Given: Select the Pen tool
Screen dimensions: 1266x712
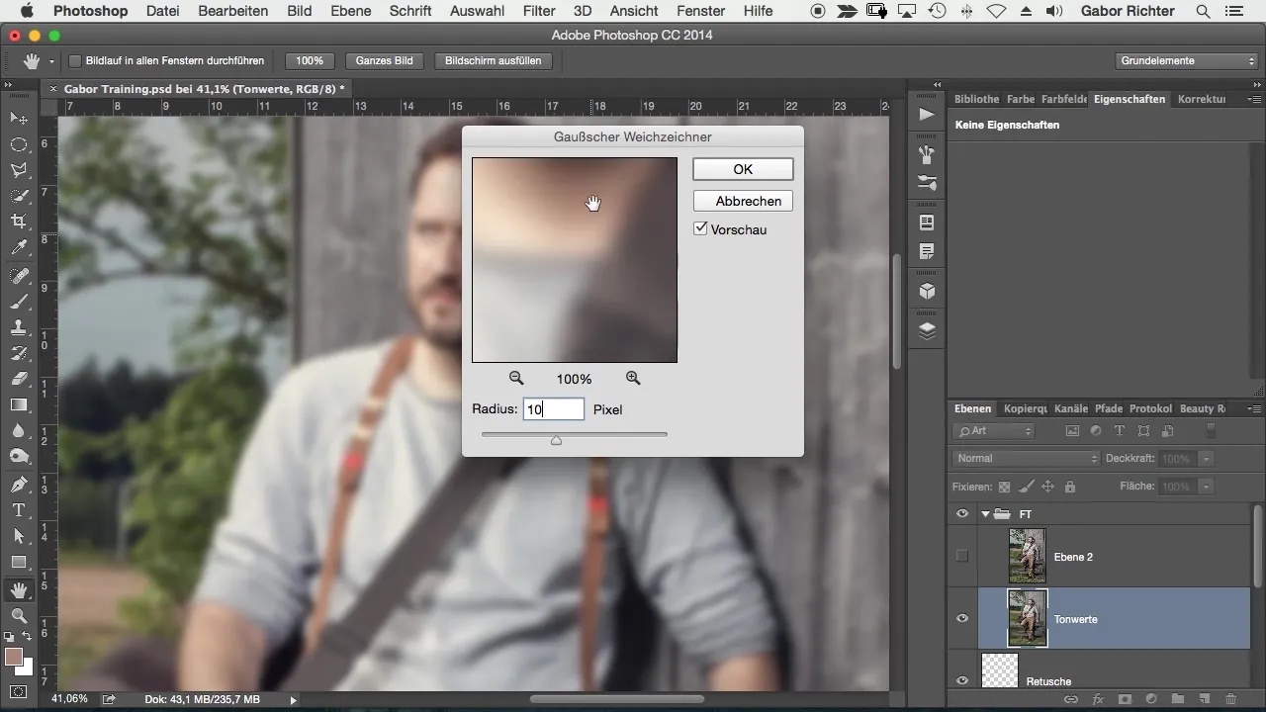Looking at the screenshot, I should (18, 485).
